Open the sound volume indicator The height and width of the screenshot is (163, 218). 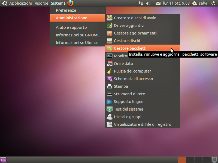(148, 3)
